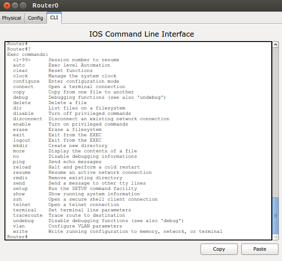The width and height of the screenshot is (282, 261).
Task: Click the 'write' command description line
Action: click(x=135, y=232)
